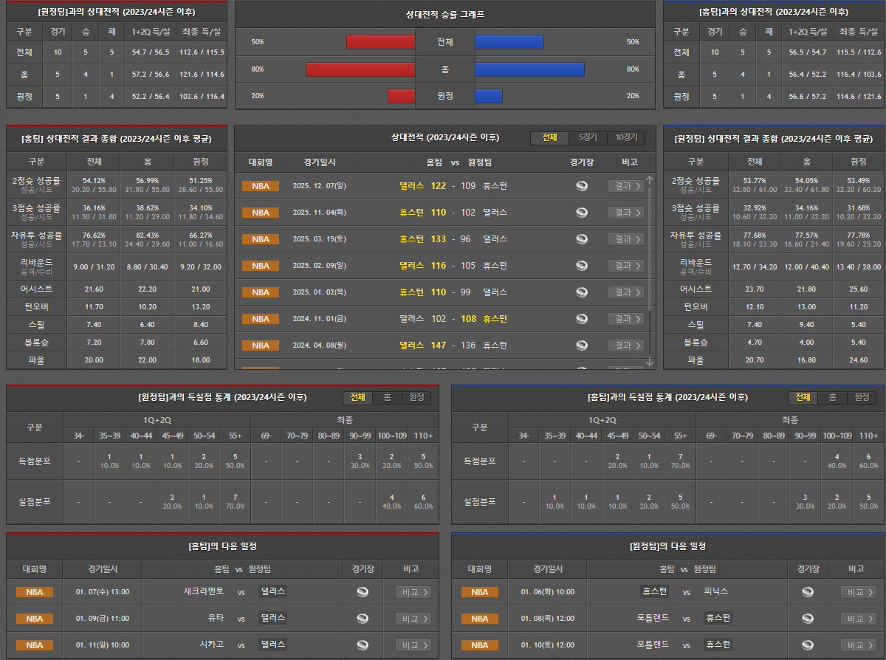Image resolution: width=886 pixels, height=660 pixels.
Task: Select the 10경기 head-to-head tab
Action: [x=625, y=138]
